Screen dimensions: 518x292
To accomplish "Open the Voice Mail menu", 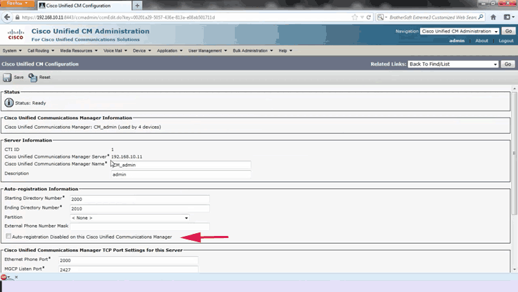I will click(115, 51).
